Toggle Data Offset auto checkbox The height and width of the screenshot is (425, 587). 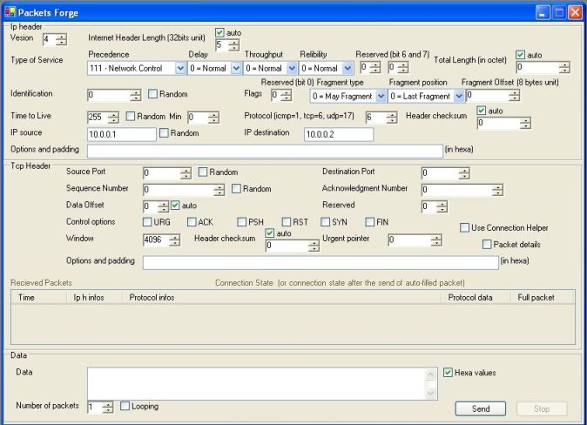(x=175, y=206)
